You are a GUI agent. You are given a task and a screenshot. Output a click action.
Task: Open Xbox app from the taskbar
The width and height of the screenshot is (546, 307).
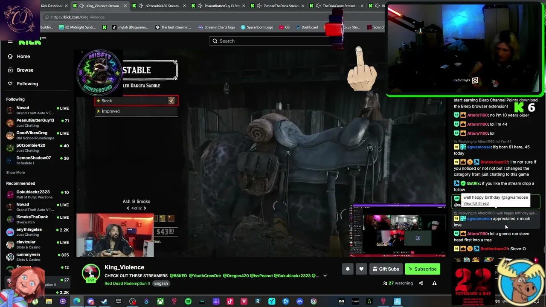[160, 301]
